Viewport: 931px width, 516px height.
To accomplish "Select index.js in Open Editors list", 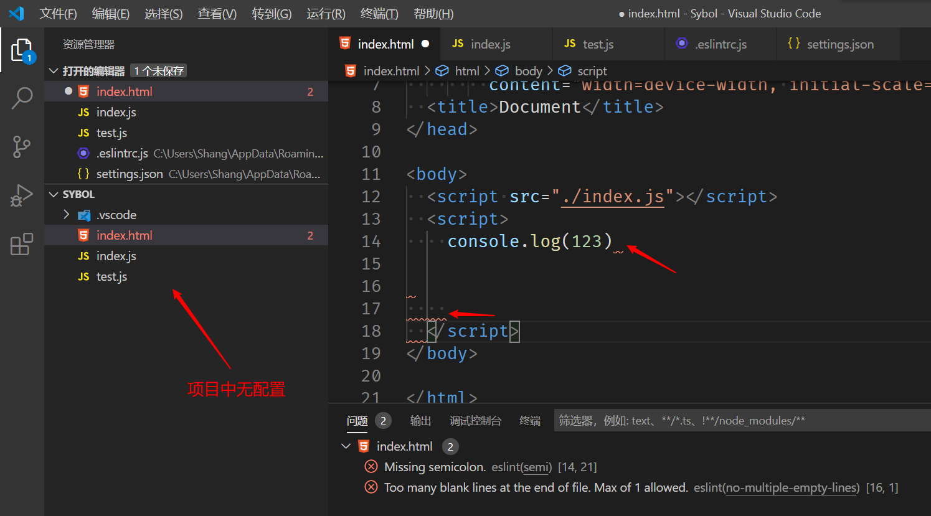I will click(x=186, y=112).
